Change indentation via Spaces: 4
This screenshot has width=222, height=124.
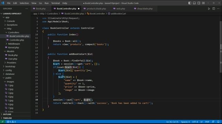185,122
